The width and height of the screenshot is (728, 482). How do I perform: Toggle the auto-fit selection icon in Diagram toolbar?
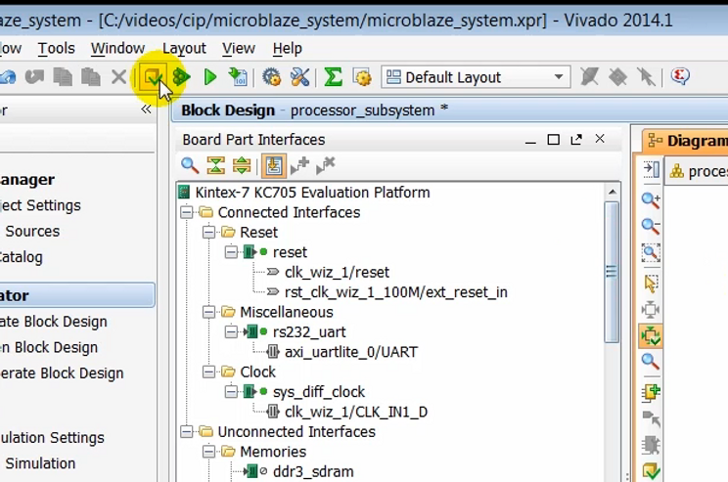click(x=651, y=336)
